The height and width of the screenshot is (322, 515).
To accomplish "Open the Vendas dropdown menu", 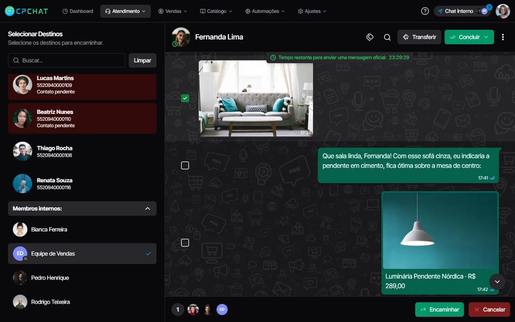I will [173, 11].
